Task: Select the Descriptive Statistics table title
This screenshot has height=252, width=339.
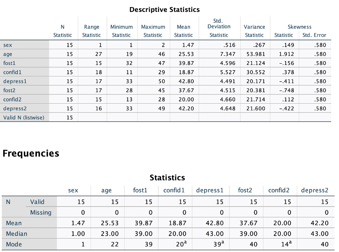Action: click(x=164, y=10)
